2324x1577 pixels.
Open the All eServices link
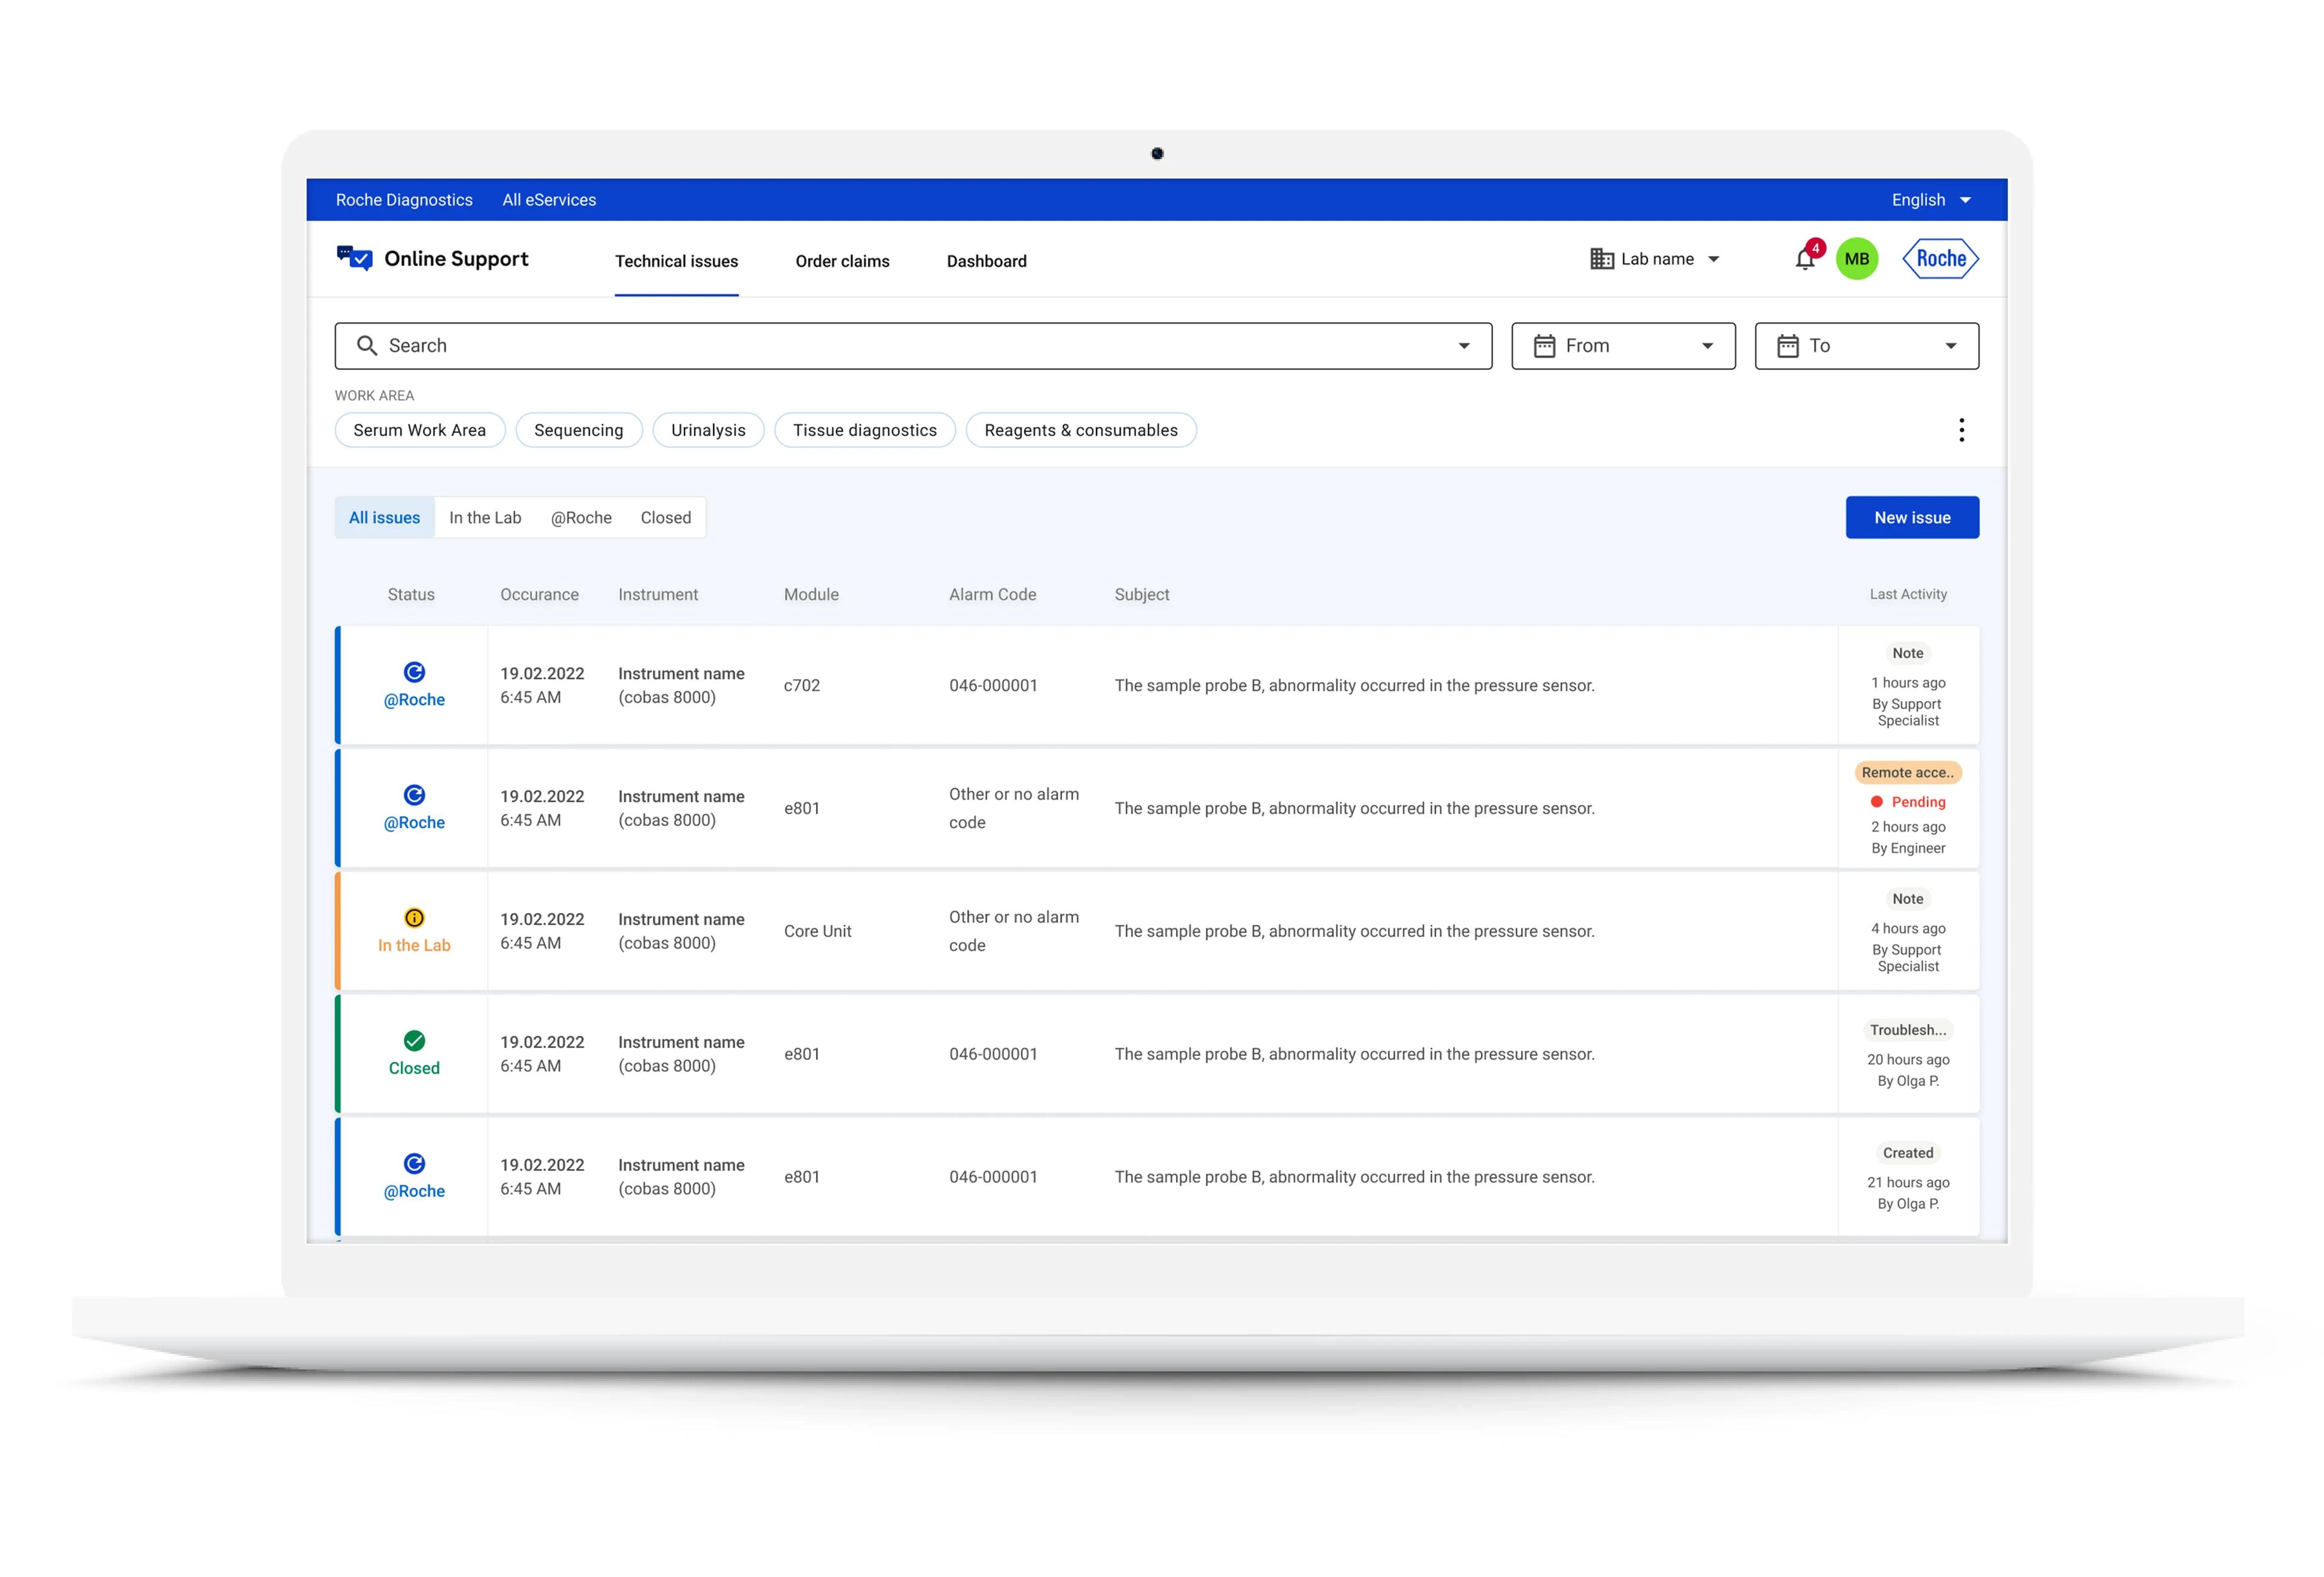click(x=549, y=200)
